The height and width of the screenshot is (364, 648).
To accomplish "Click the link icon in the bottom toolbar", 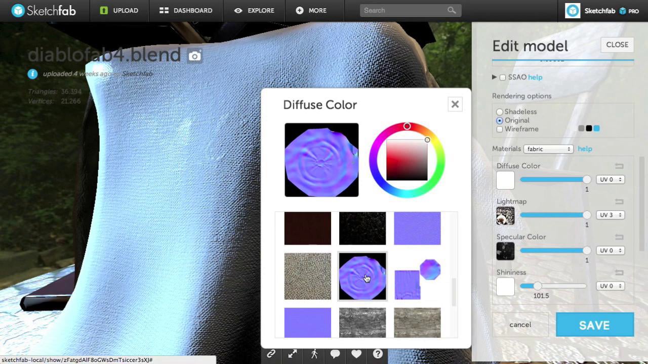I will click(271, 354).
